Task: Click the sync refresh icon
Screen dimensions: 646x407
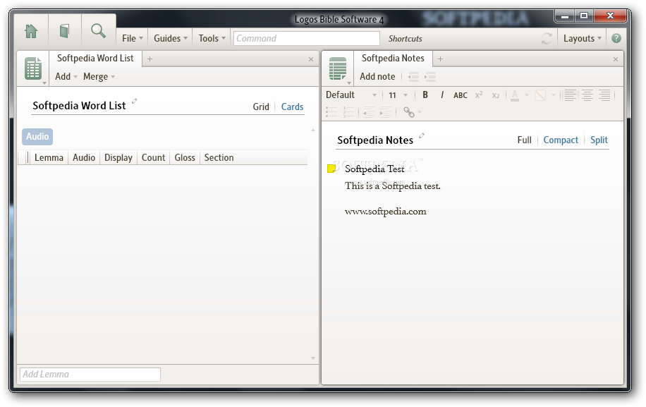Action: (547, 39)
